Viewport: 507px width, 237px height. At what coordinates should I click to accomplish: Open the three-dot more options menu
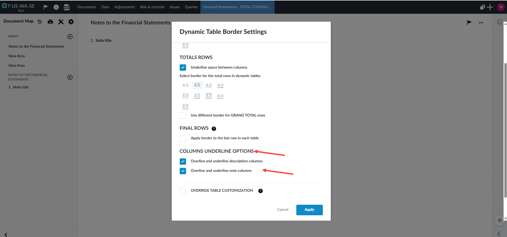[481, 23]
